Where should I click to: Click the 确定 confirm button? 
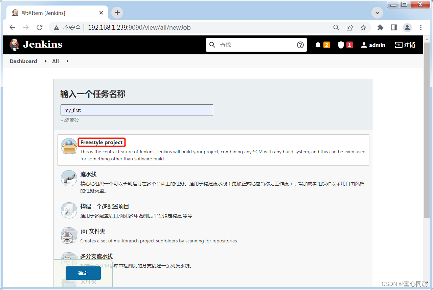83,273
